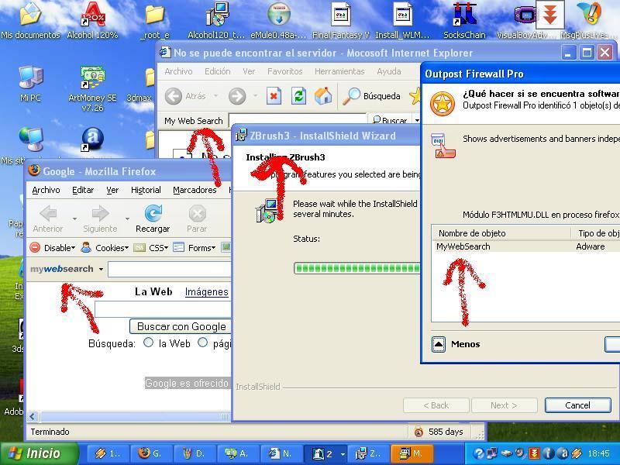Click Parar stop button in Firefox
Viewport: 620px width, 465px height.
(x=197, y=219)
